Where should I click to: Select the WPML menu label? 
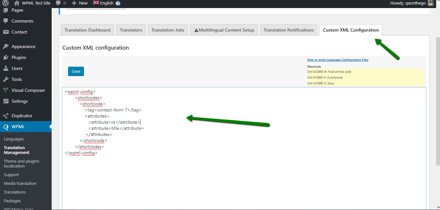coord(18,127)
